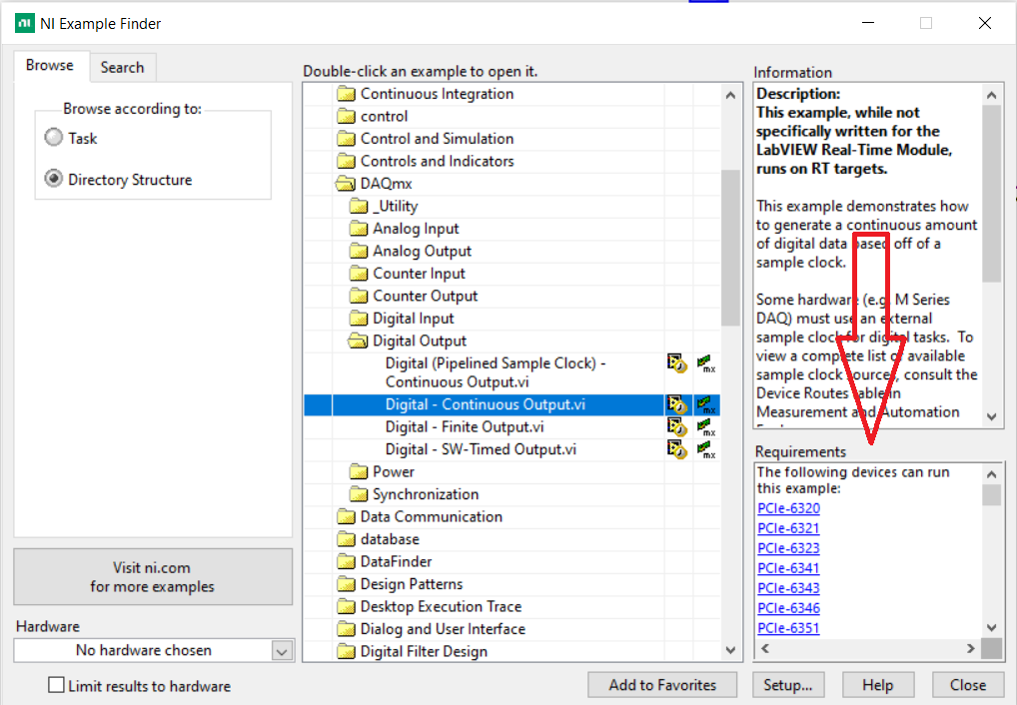Viewport: 1017px width, 705px height.
Task: Click the Information panel vertical scrollbar thumb
Action: point(992,194)
